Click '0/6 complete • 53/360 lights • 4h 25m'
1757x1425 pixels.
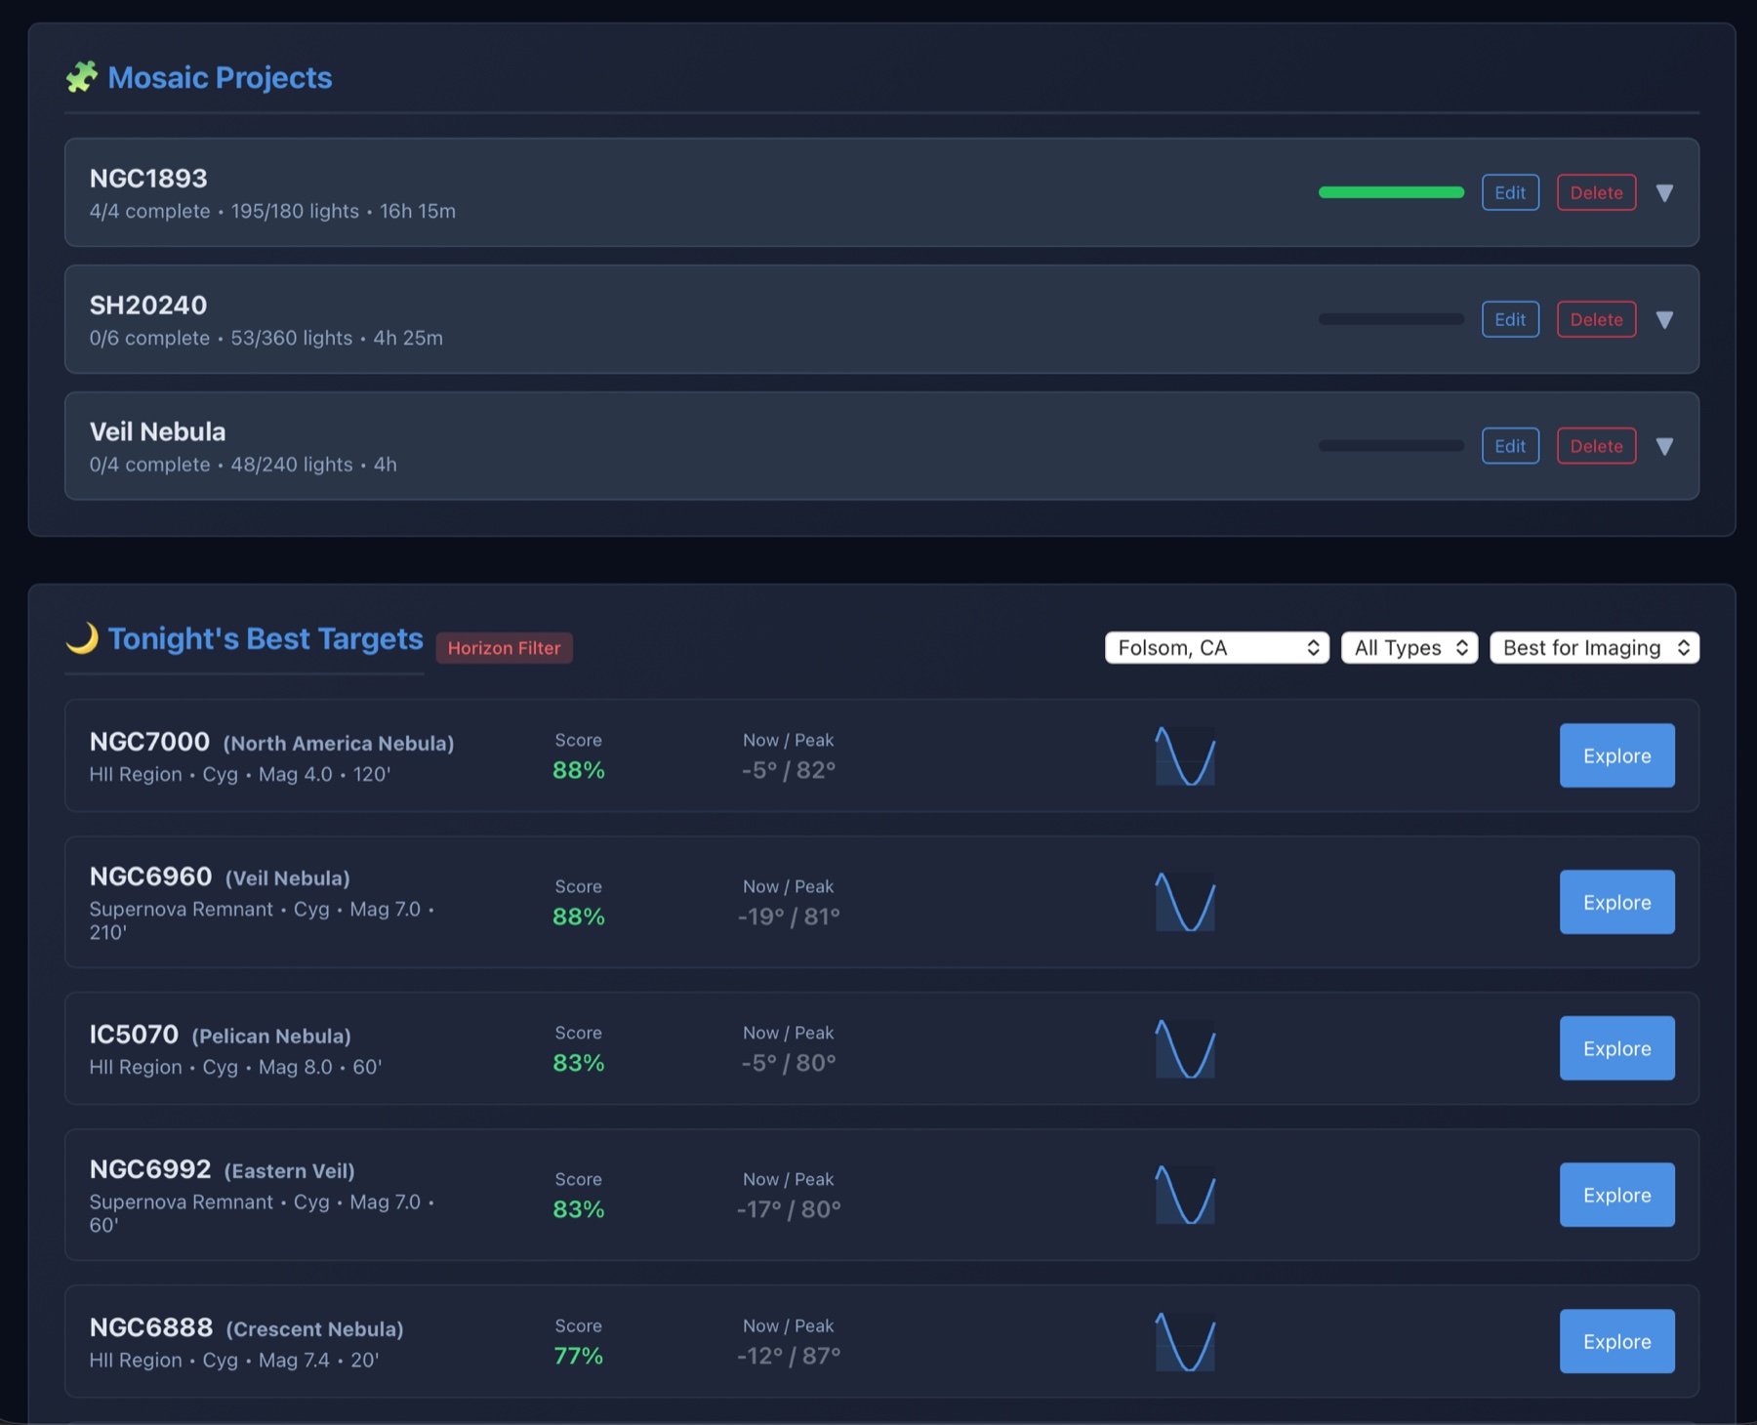coord(266,338)
